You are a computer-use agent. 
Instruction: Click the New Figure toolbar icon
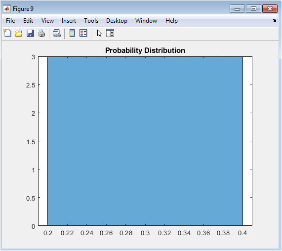click(x=7, y=33)
